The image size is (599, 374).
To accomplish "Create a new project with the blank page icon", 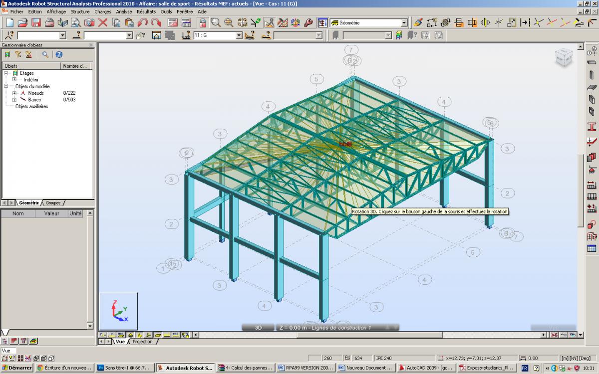I will point(9,22).
